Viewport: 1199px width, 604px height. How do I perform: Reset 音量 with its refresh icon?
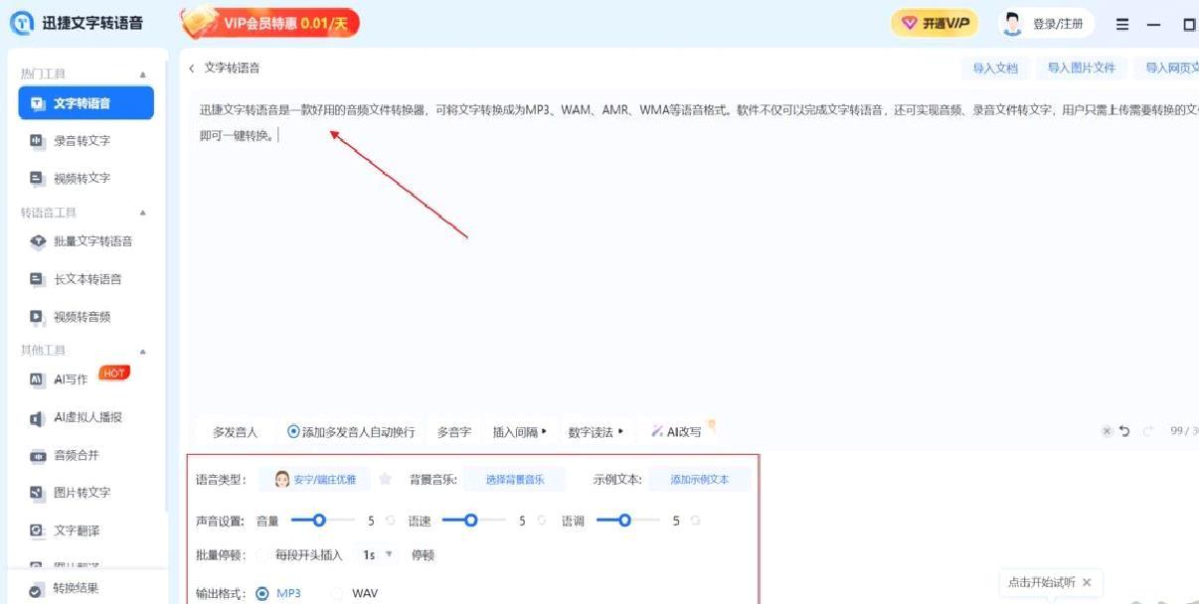[x=390, y=521]
